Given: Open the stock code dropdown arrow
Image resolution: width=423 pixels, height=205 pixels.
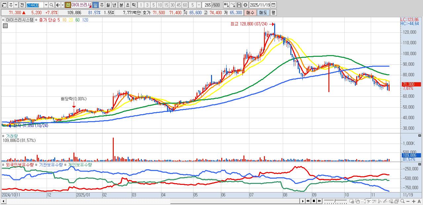Looking at the screenshot, I should click(46, 5).
